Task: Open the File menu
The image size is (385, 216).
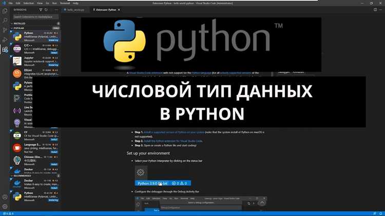Action: (11, 4)
